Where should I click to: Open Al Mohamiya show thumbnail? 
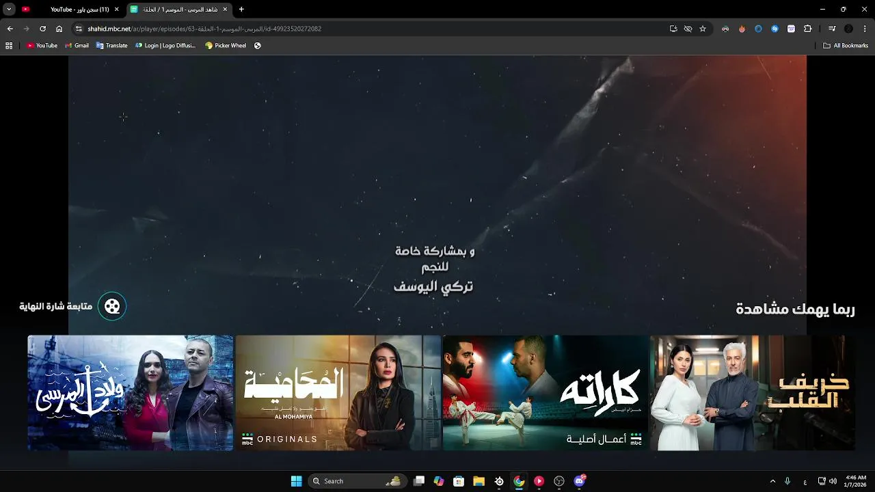pyautogui.click(x=338, y=393)
